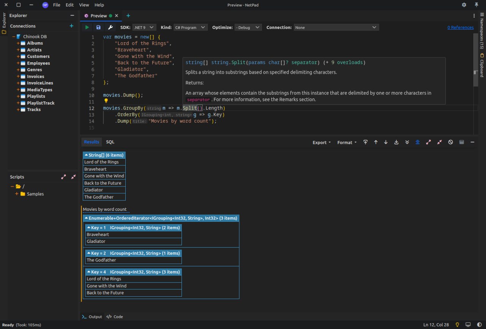The image size is (486, 329).
Task: Clear results using the ban circle icon
Action: point(450,142)
